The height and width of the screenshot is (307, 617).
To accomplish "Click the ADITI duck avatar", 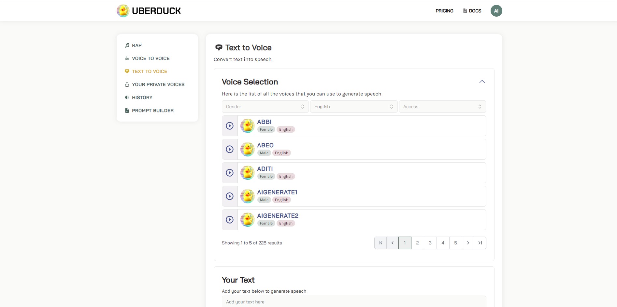I will tap(248, 173).
